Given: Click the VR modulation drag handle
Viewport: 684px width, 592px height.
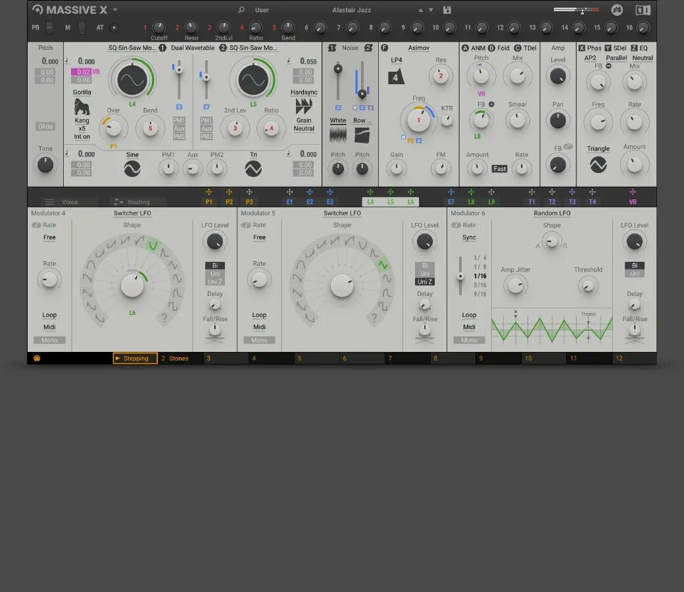Looking at the screenshot, I should 633,192.
